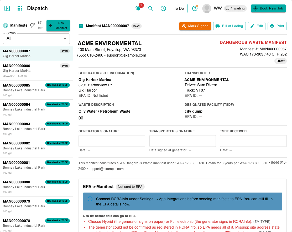Screen dimensions: 292x232
Task: Open Bill of Lading
Action: 229,26
